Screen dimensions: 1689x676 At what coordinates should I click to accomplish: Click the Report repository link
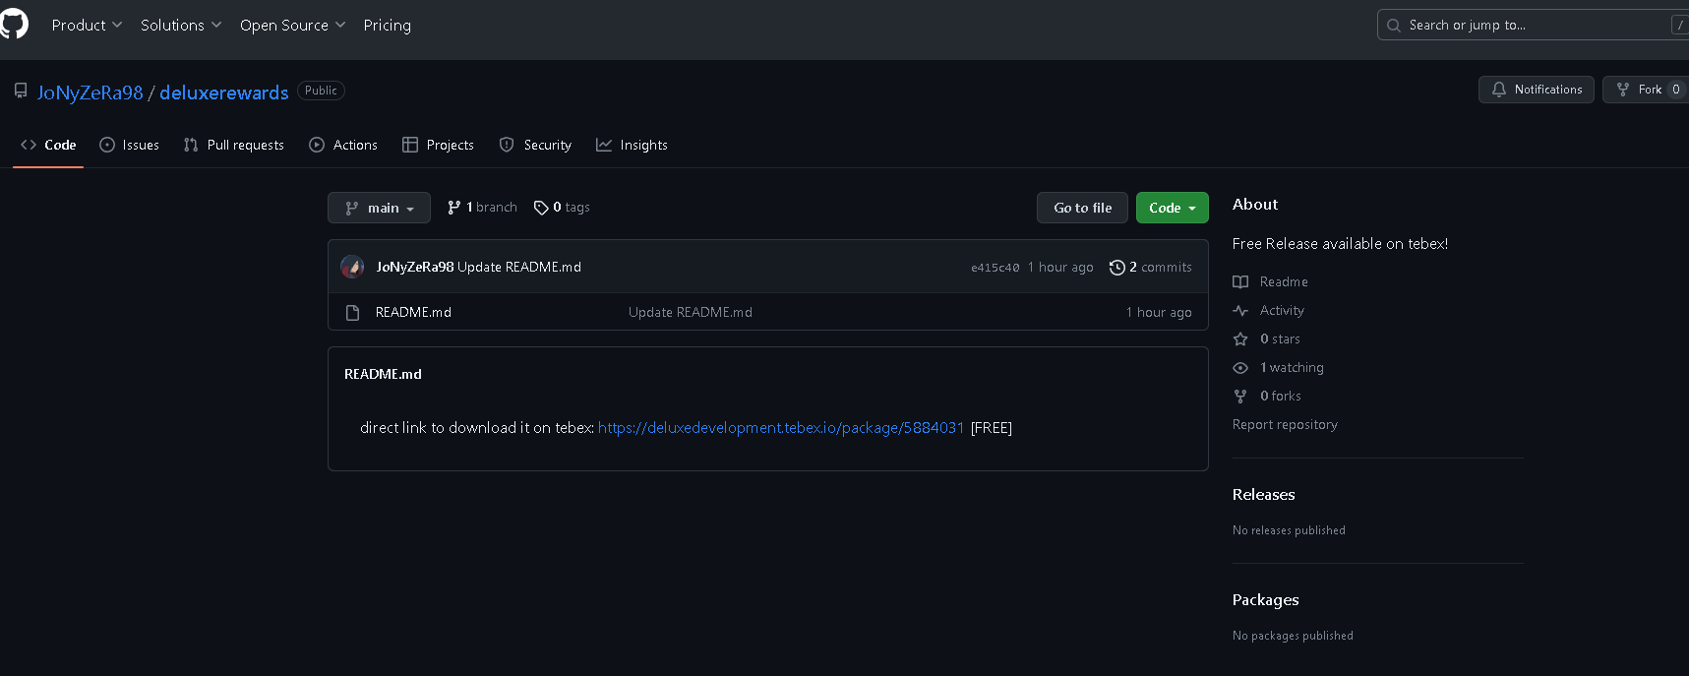1285,425
